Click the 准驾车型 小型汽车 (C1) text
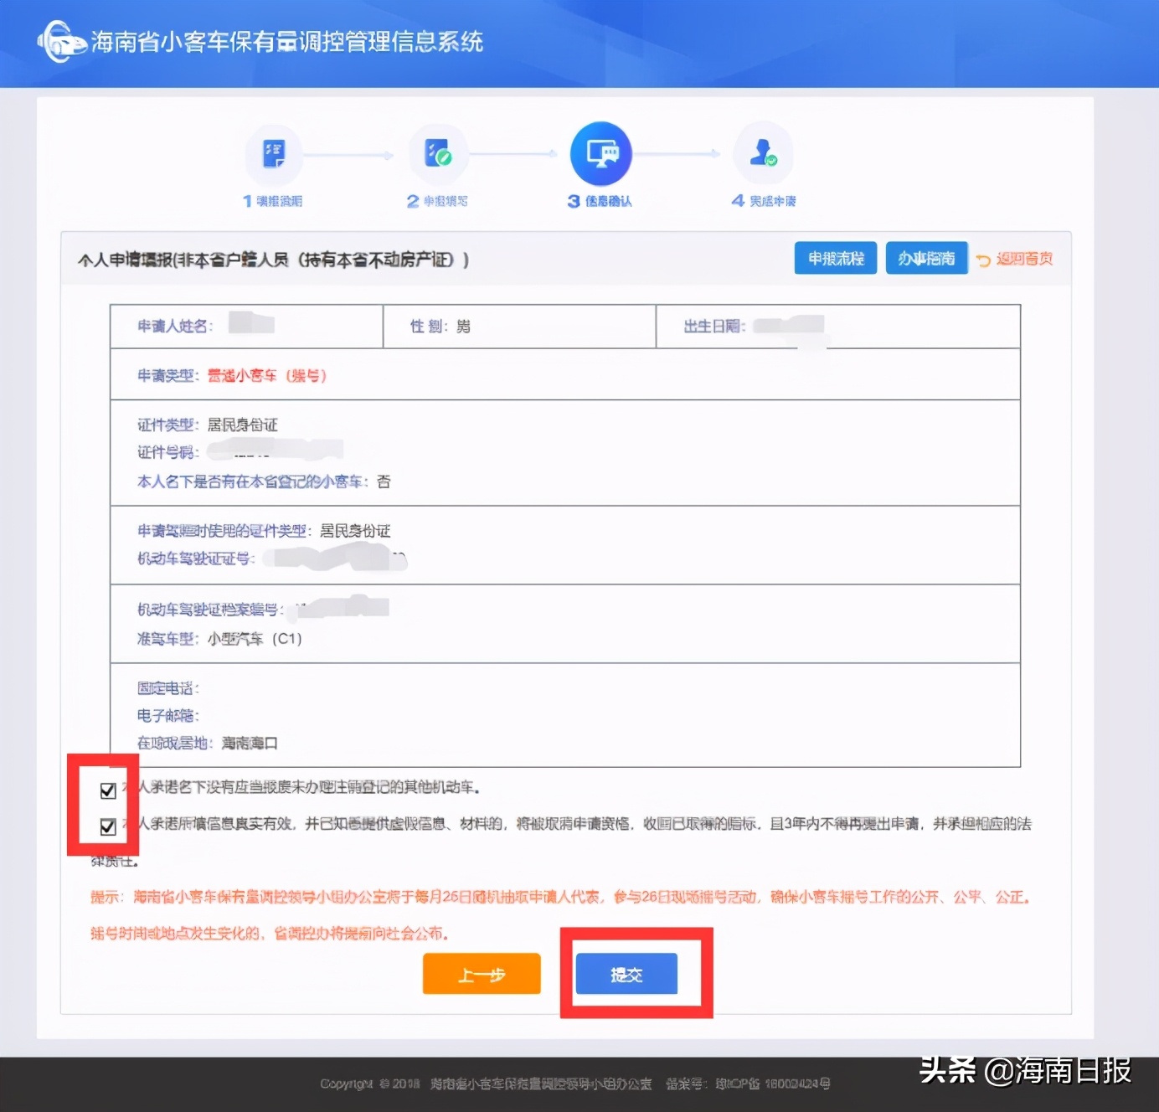 [x=219, y=639]
